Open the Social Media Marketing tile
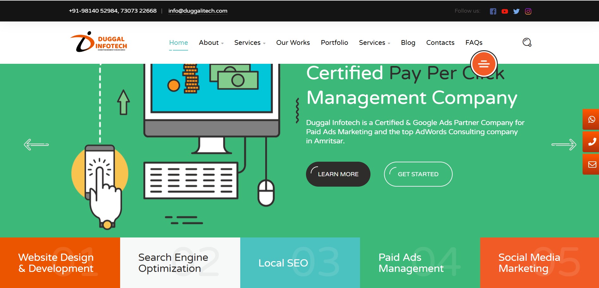The height and width of the screenshot is (288, 599). pyautogui.click(x=540, y=263)
